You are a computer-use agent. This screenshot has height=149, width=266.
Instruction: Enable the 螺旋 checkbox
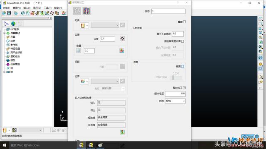click(185, 22)
